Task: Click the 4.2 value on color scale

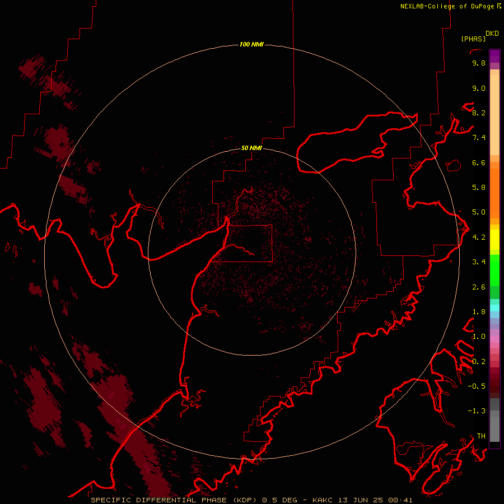Action: point(479,237)
